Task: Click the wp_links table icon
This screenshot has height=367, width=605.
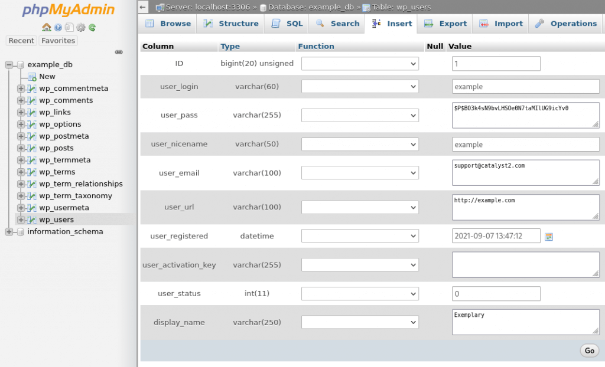Action: point(32,113)
